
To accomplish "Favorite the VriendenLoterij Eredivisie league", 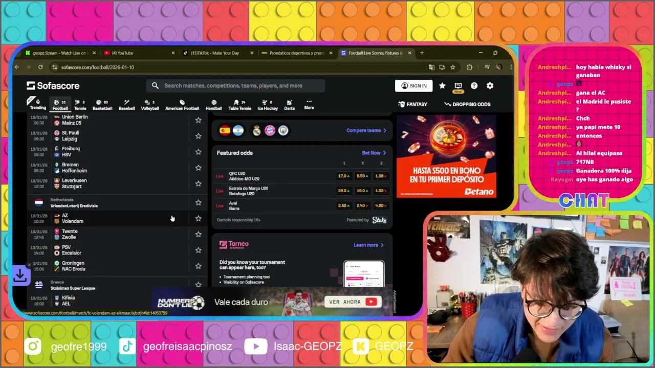I will [198, 202].
